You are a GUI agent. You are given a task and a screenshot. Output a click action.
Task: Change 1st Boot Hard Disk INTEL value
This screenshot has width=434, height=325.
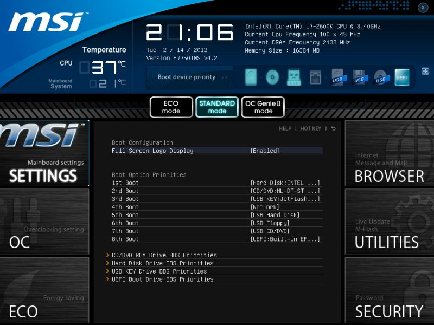285,183
